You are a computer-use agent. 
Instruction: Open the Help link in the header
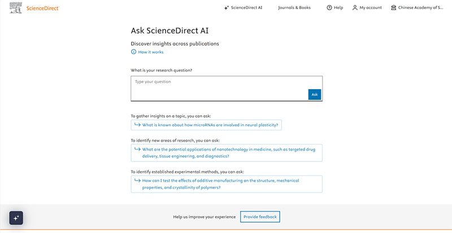coord(338,8)
